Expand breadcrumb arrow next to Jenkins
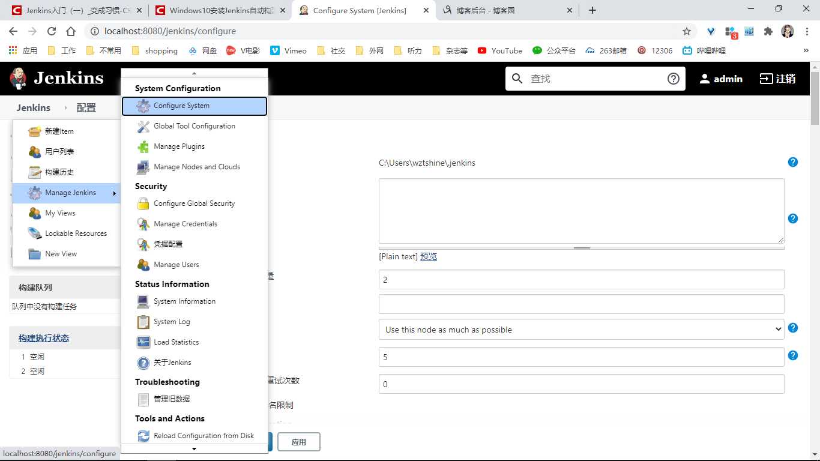820x461 pixels. click(x=65, y=108)
